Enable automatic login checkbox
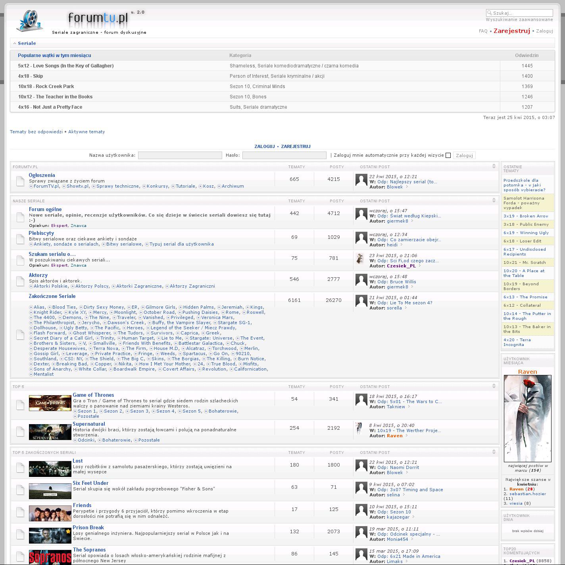Image resolution: width=565 pixels, height=565 pixels. pos(448,156)
